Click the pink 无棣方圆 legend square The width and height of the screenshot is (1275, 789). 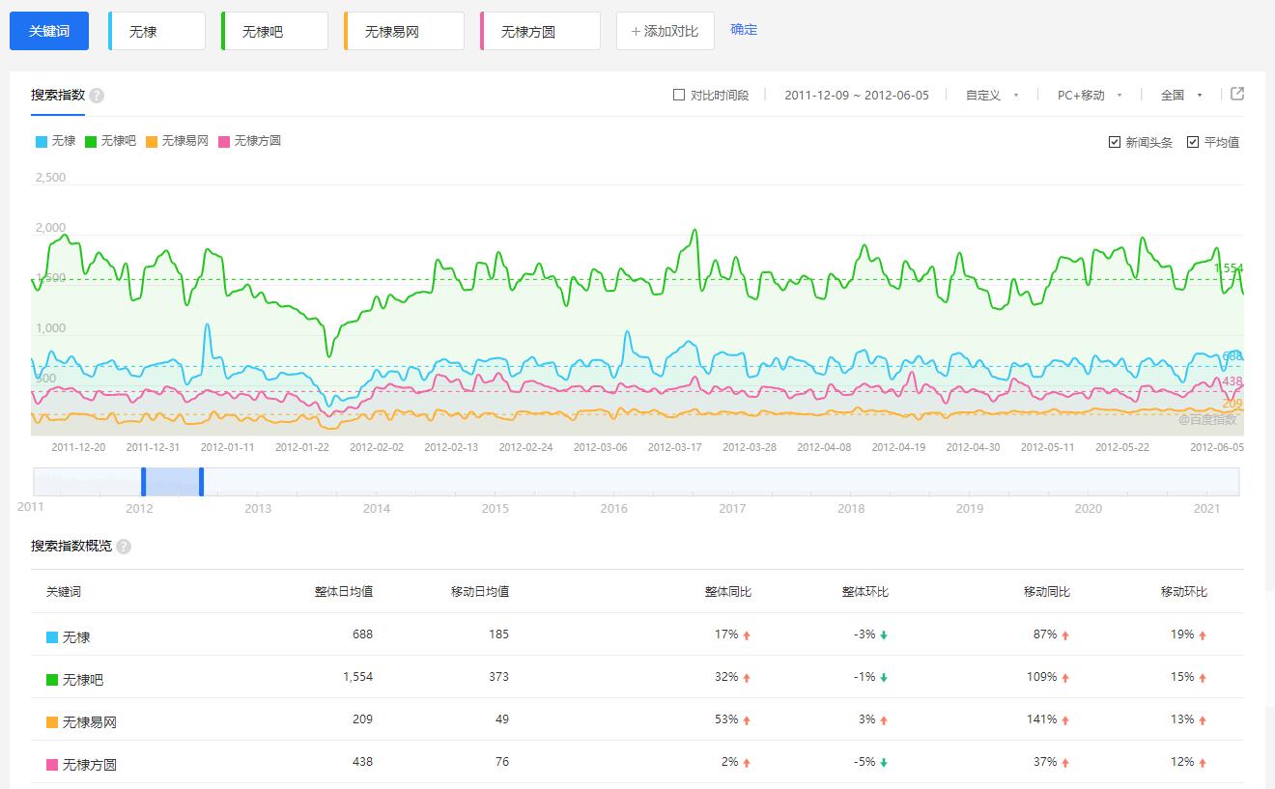point(224,142)
